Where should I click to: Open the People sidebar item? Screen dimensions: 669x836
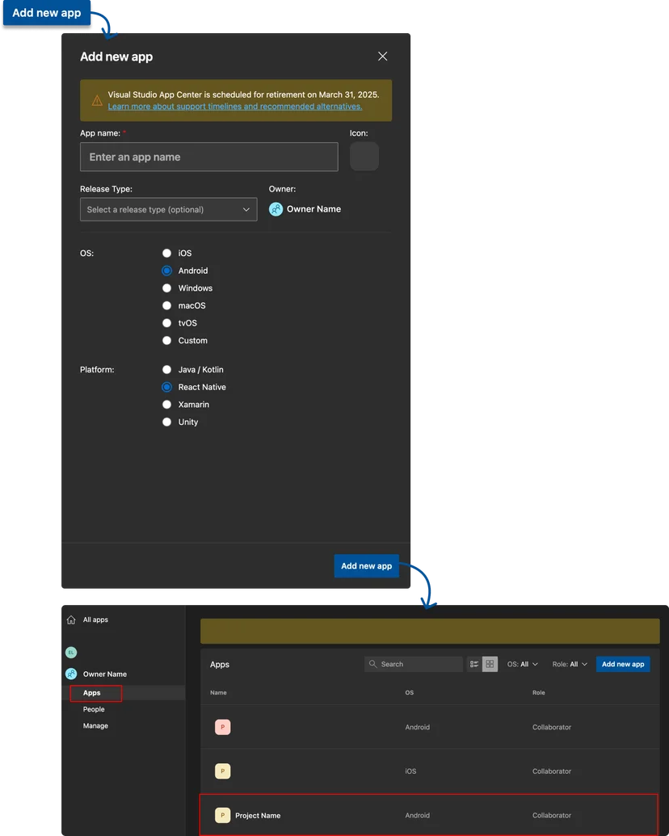click(x=94, y=709)
